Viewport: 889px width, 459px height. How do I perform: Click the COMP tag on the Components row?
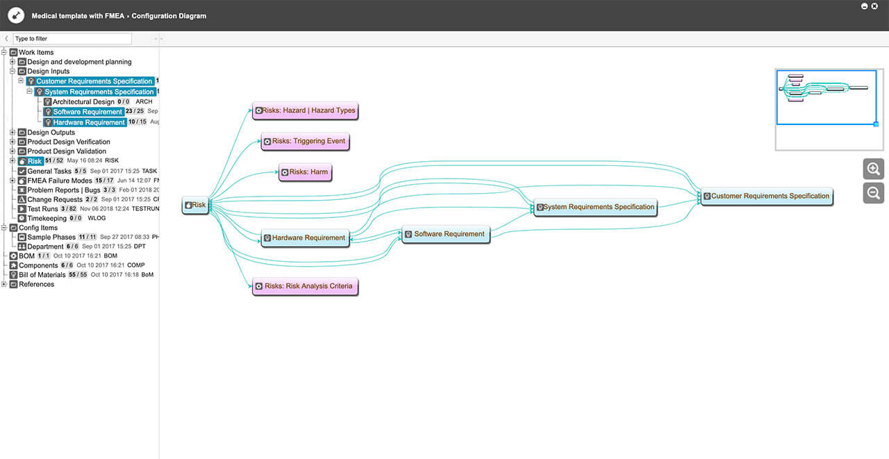point(136,265)
